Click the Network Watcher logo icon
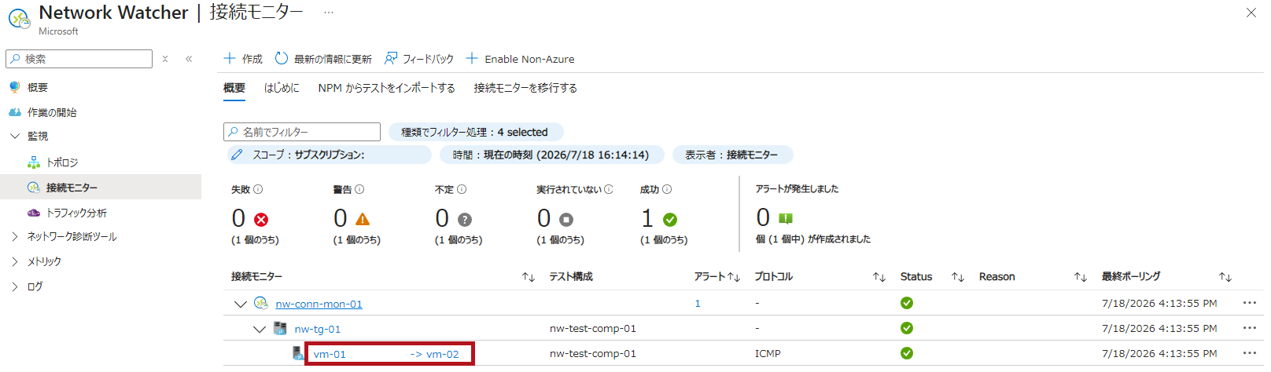Screen dimensions: 1271x372 tap(19, 18)
